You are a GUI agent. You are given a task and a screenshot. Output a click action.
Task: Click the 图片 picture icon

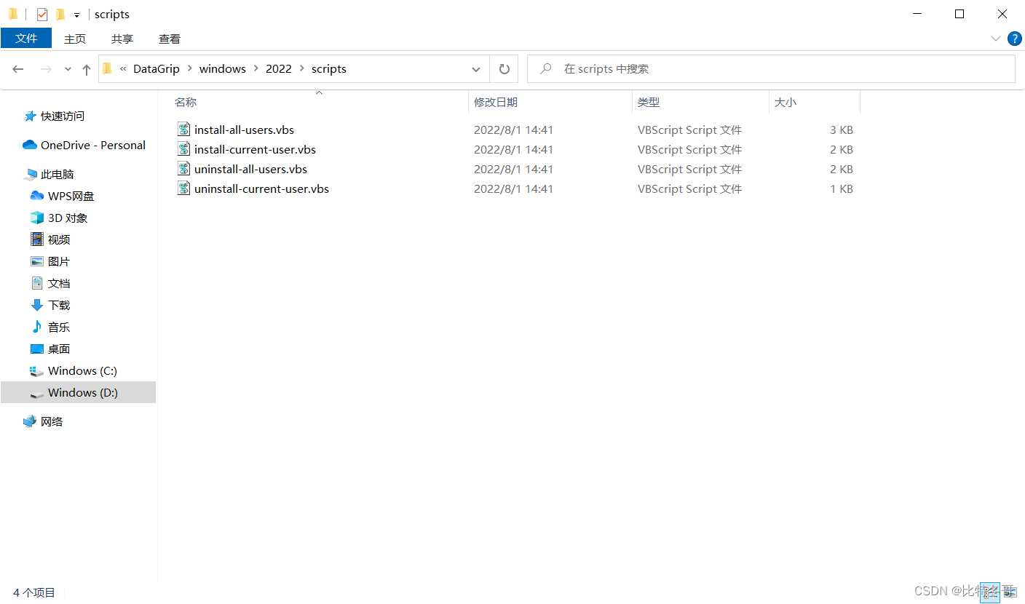coord(37,261)
